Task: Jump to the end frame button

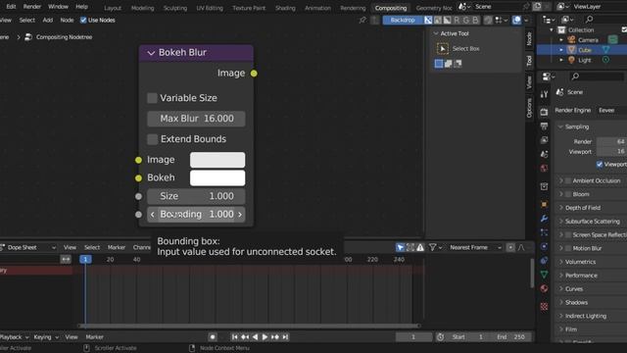Action: (x=285, y=337)
